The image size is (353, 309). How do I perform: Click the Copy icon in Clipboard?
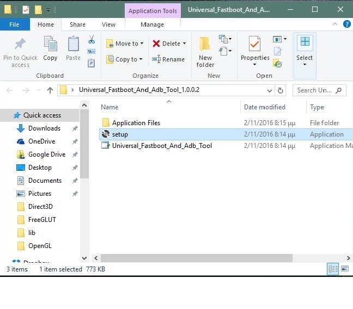50,48
